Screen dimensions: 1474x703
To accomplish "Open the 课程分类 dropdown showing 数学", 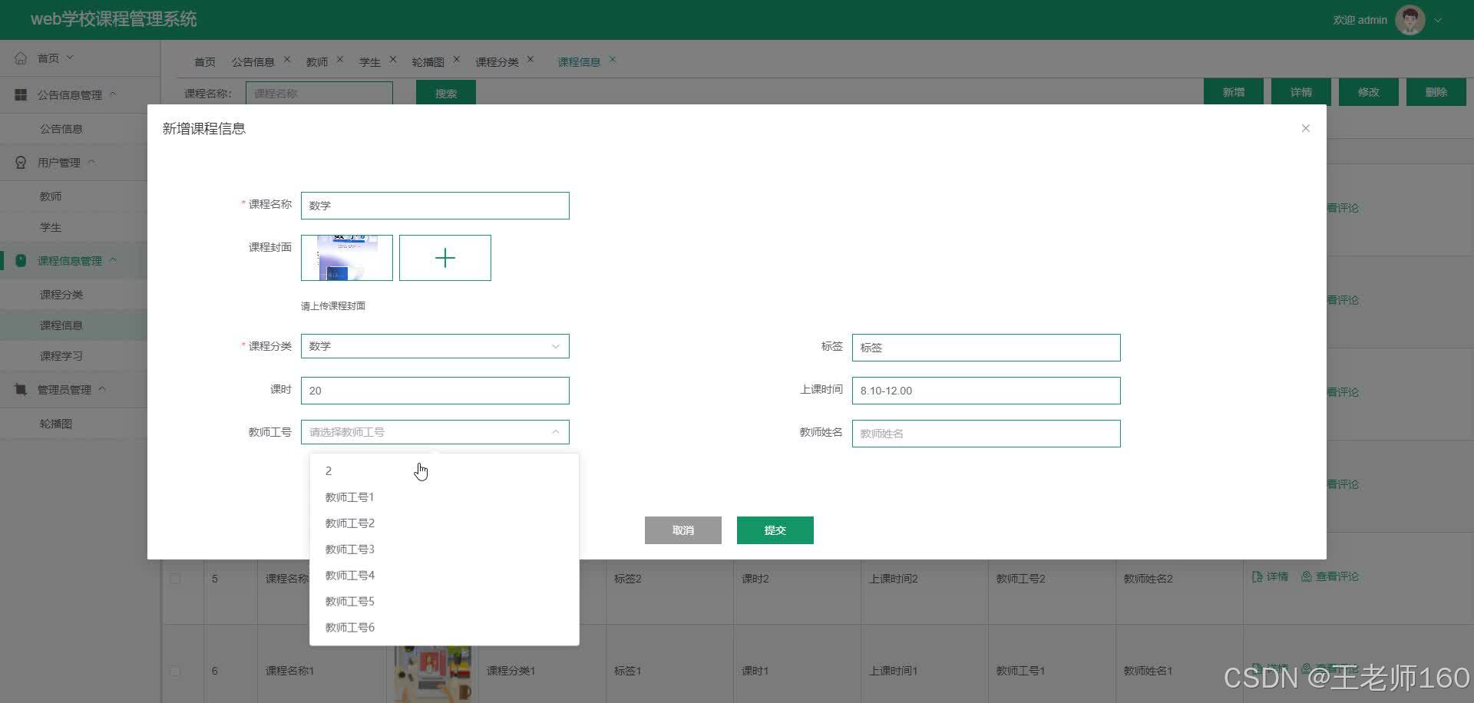I will (x=435, y=346).
